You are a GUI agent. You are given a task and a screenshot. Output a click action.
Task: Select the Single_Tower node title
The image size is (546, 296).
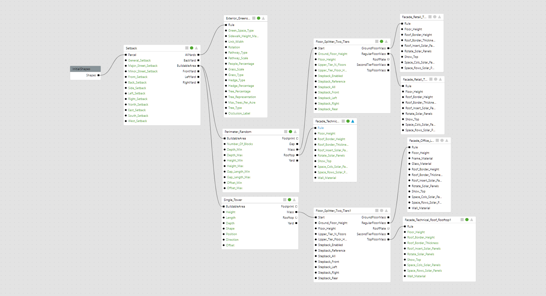[233, 200]
